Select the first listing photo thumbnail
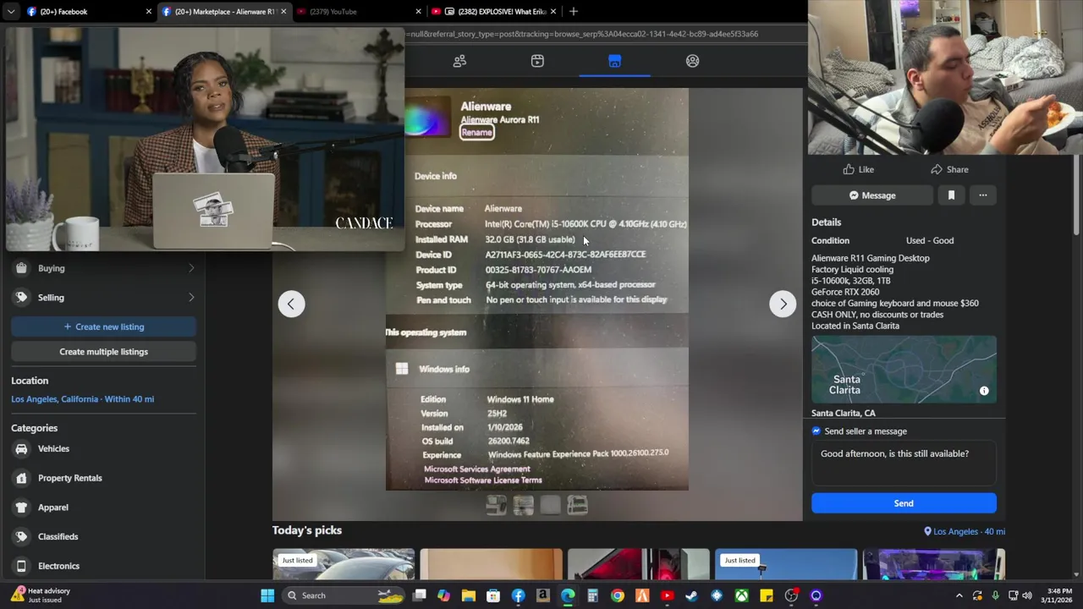The height and width of the screenshot is (609, 1083). (497, 506)
